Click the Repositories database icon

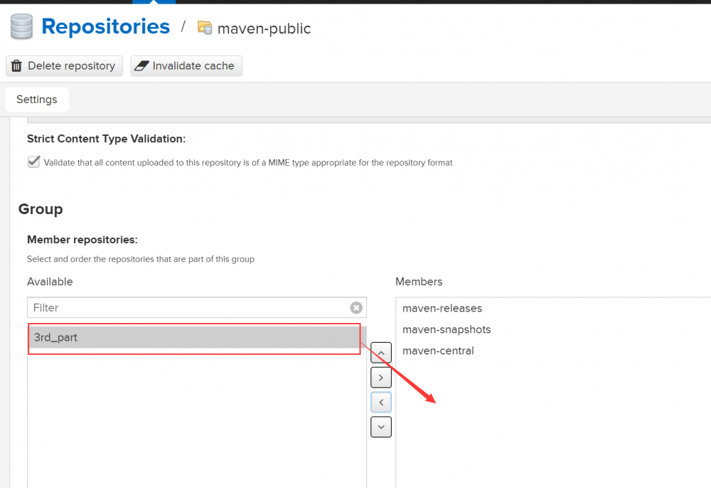click(x=21, y=27)
